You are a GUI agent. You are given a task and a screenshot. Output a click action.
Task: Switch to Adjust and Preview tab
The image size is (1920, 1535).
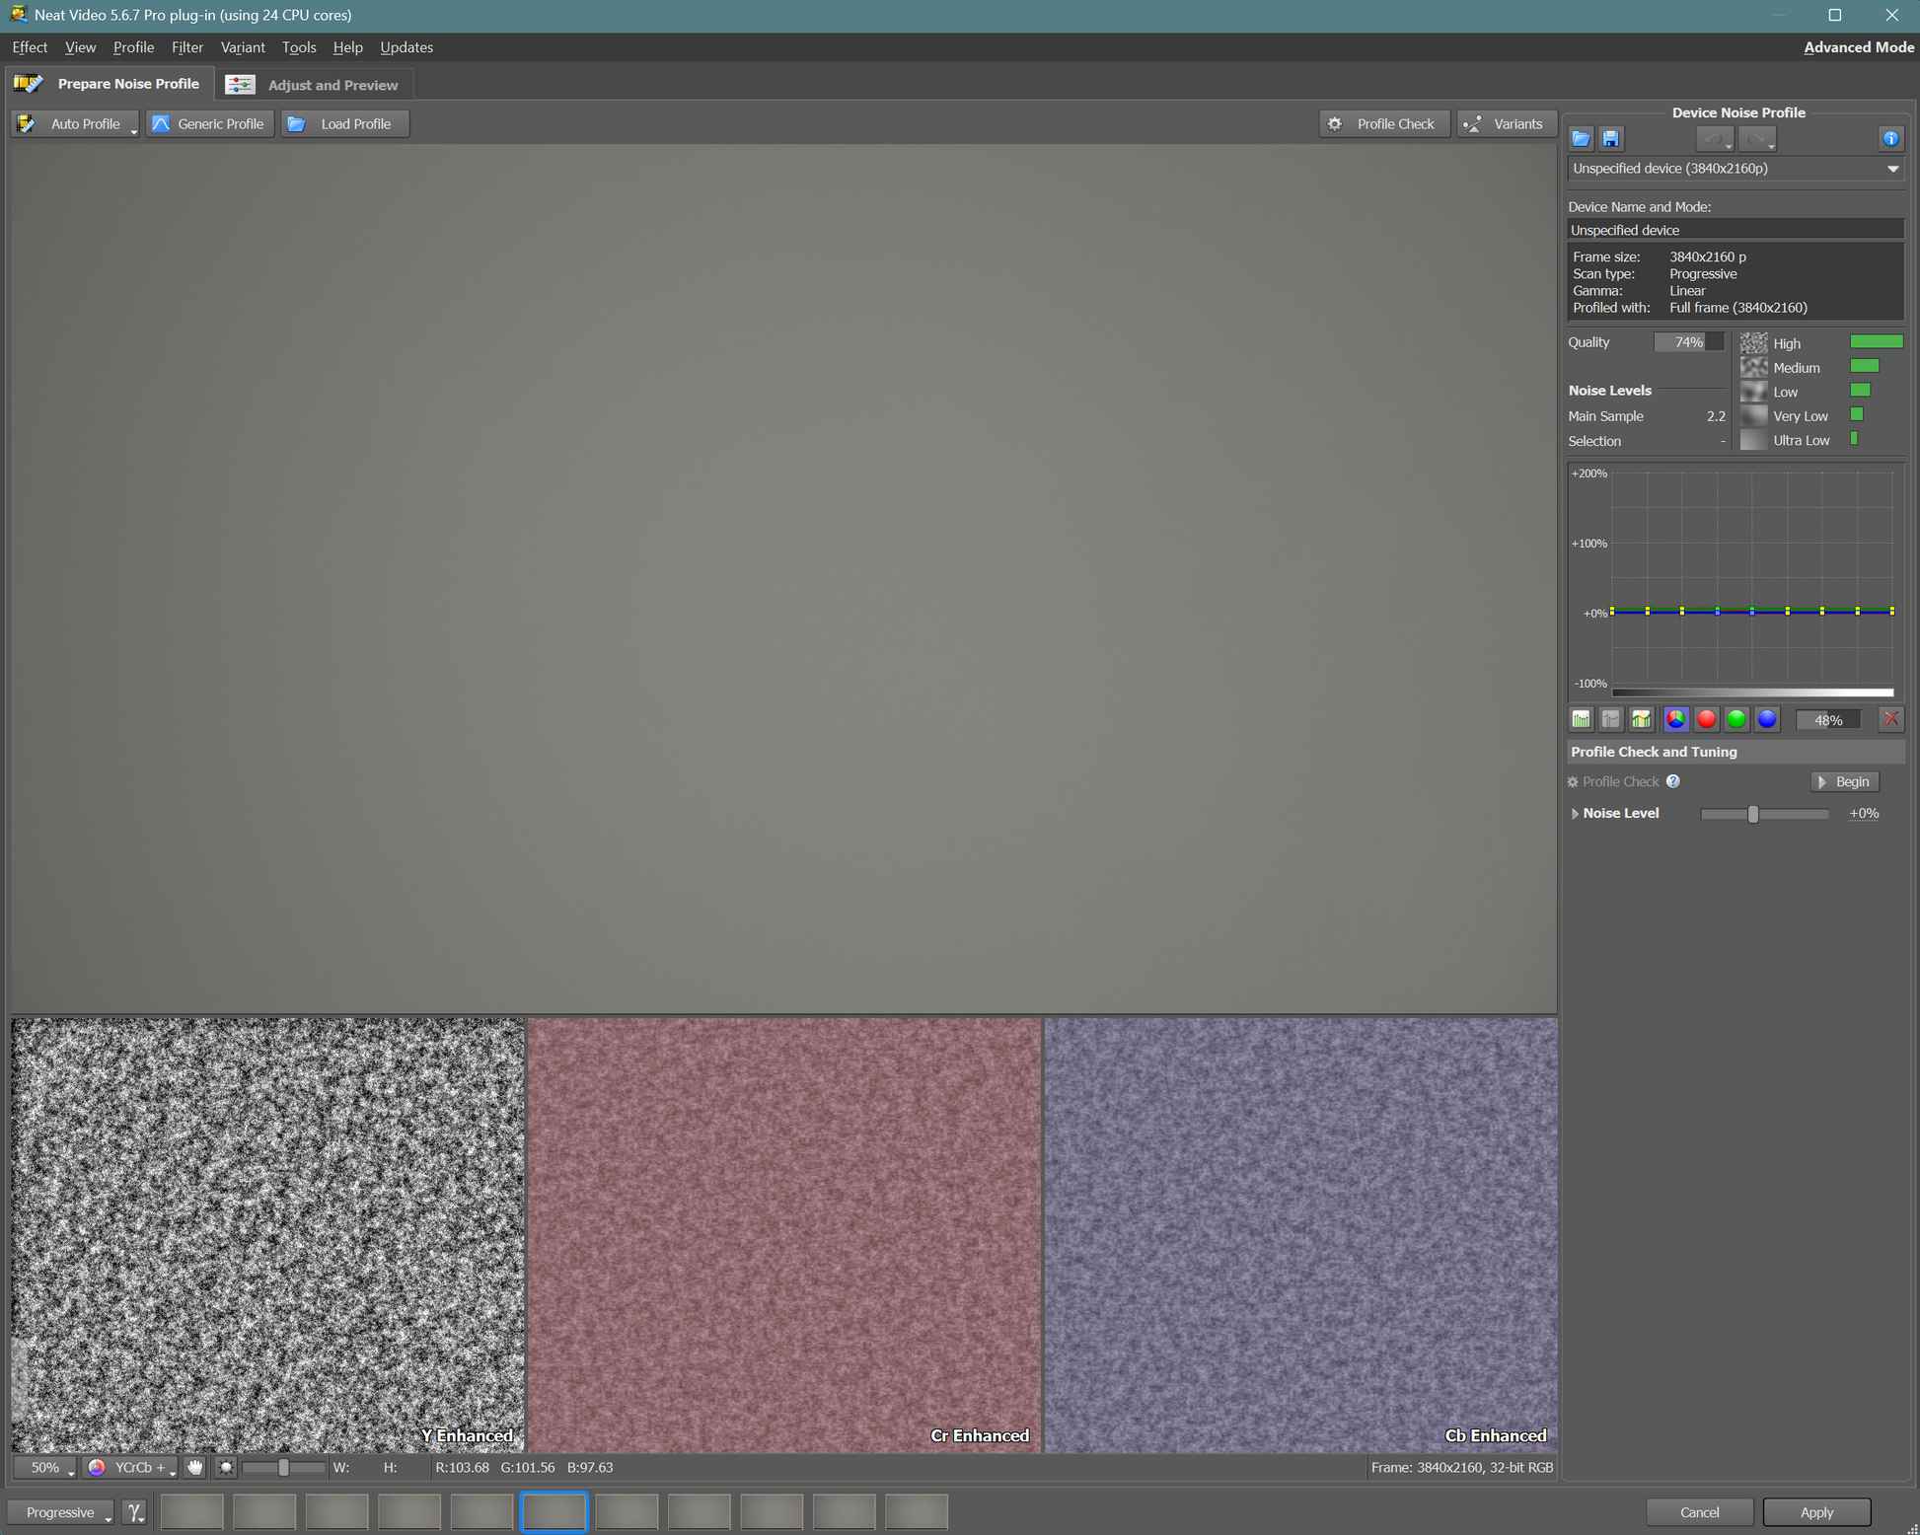(314, 85)
